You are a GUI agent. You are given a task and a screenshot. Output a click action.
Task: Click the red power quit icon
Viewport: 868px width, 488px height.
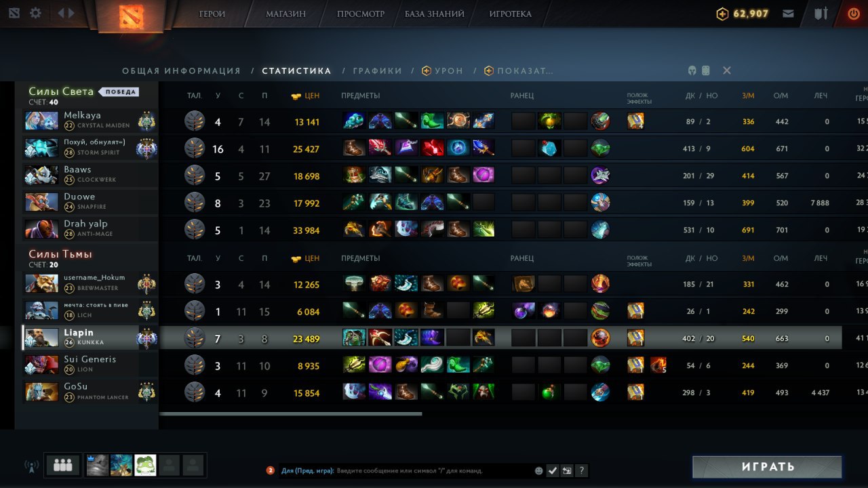tap(854, 13)
